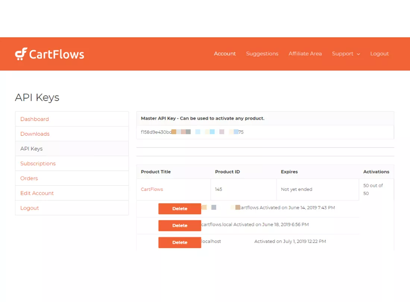
Task: Delete the June 14 cartflows activation
Action: (x=180, y=209)
